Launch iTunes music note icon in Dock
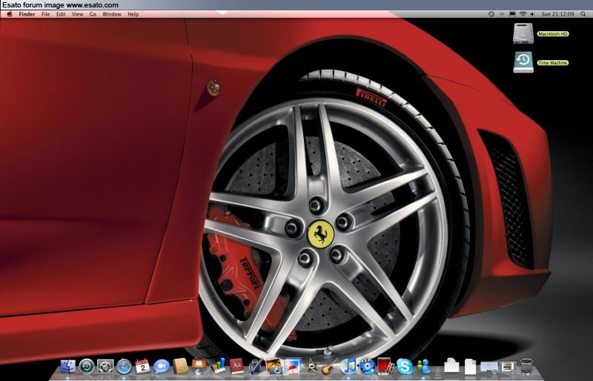Screen dimensions: 593x381 [348, 366]
